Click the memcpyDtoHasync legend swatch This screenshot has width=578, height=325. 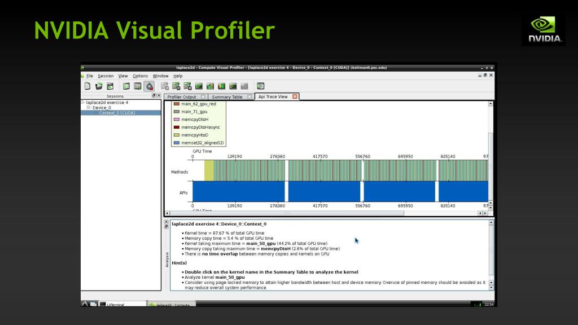(177, 127)
